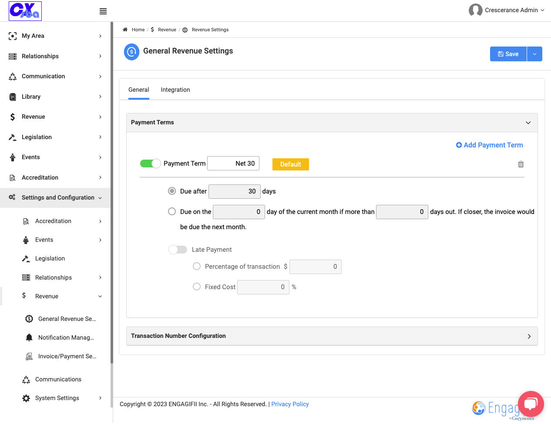Select the Due on the radio button

pyautogui.click(x=172, y=211)
